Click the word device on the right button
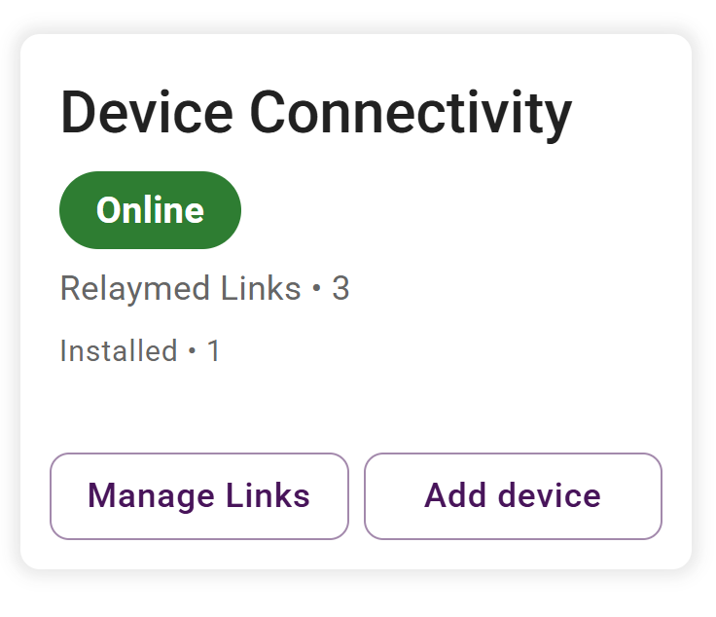716x617 pixels. point(550,496)
